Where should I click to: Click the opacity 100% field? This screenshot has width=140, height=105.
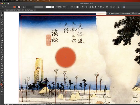pos(65,7)
